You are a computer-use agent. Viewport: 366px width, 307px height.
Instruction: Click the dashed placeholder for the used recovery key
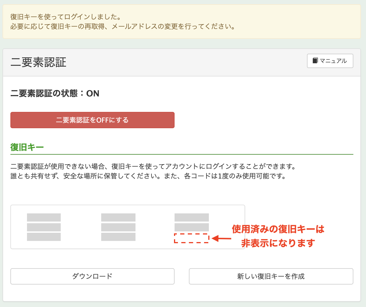(x=192, y=238)
